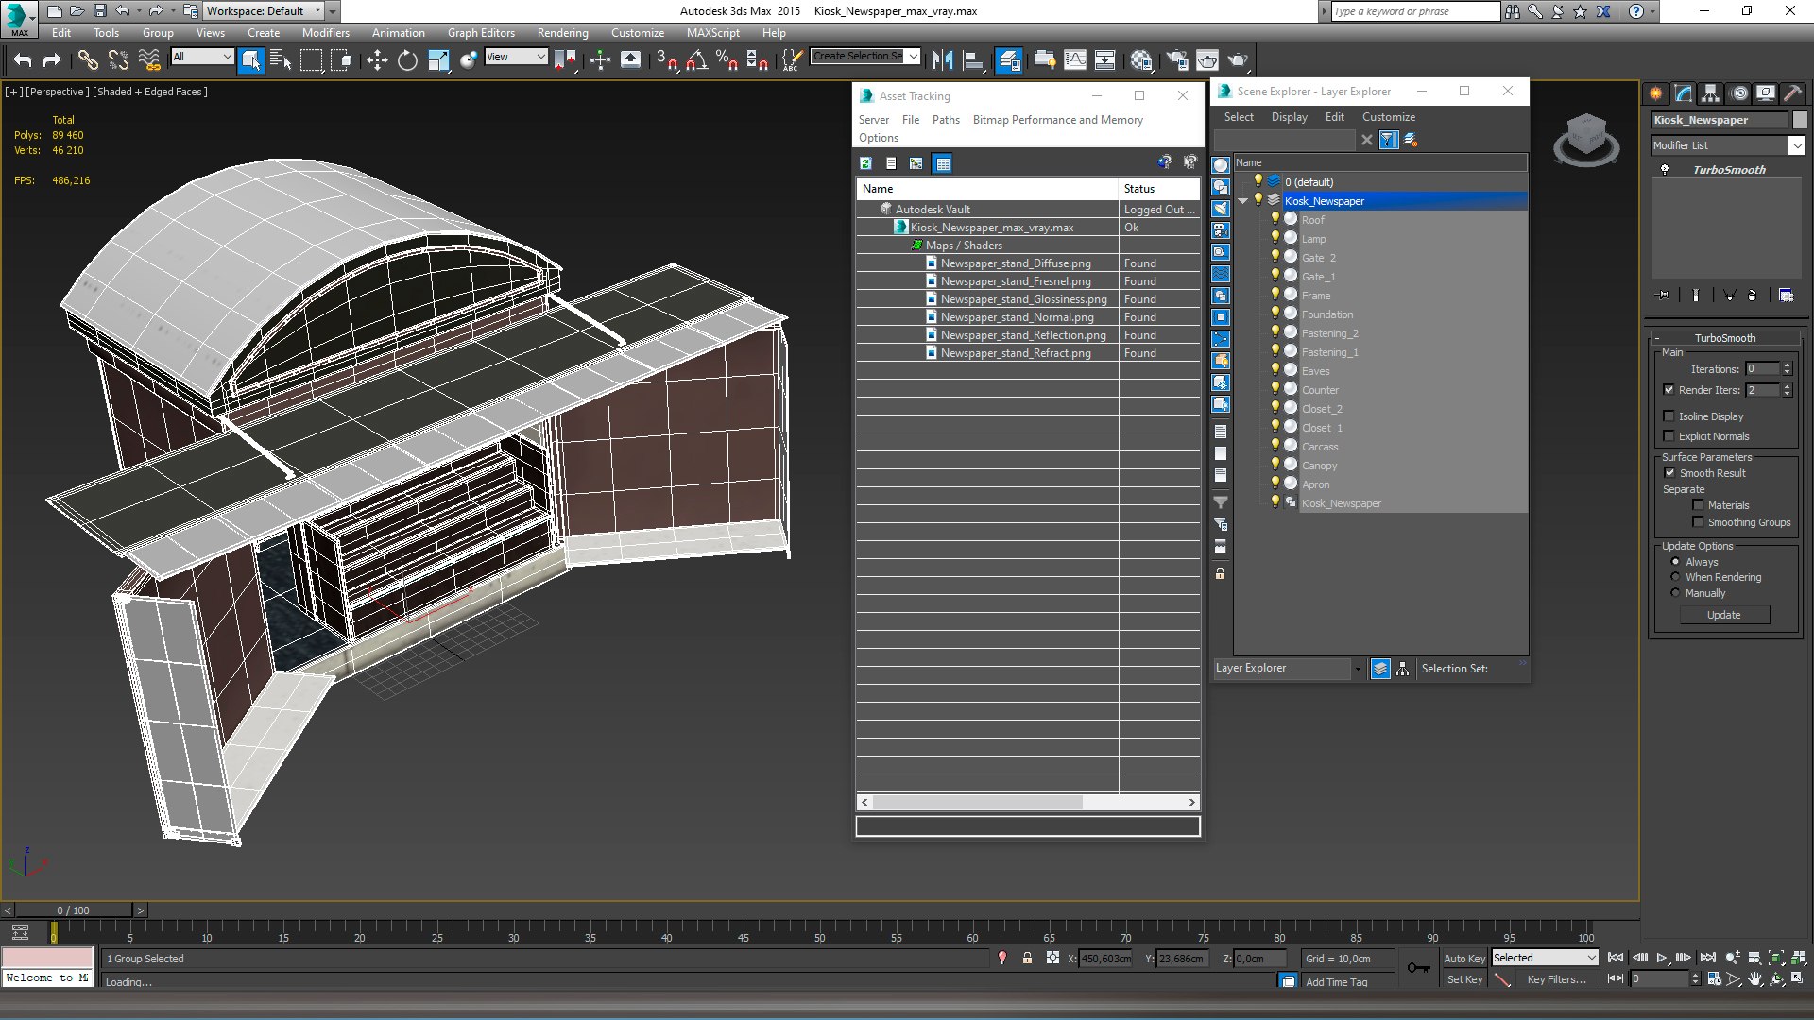Click the Play Animation button
The image size is (1814, 1020).
(1661, 958)
